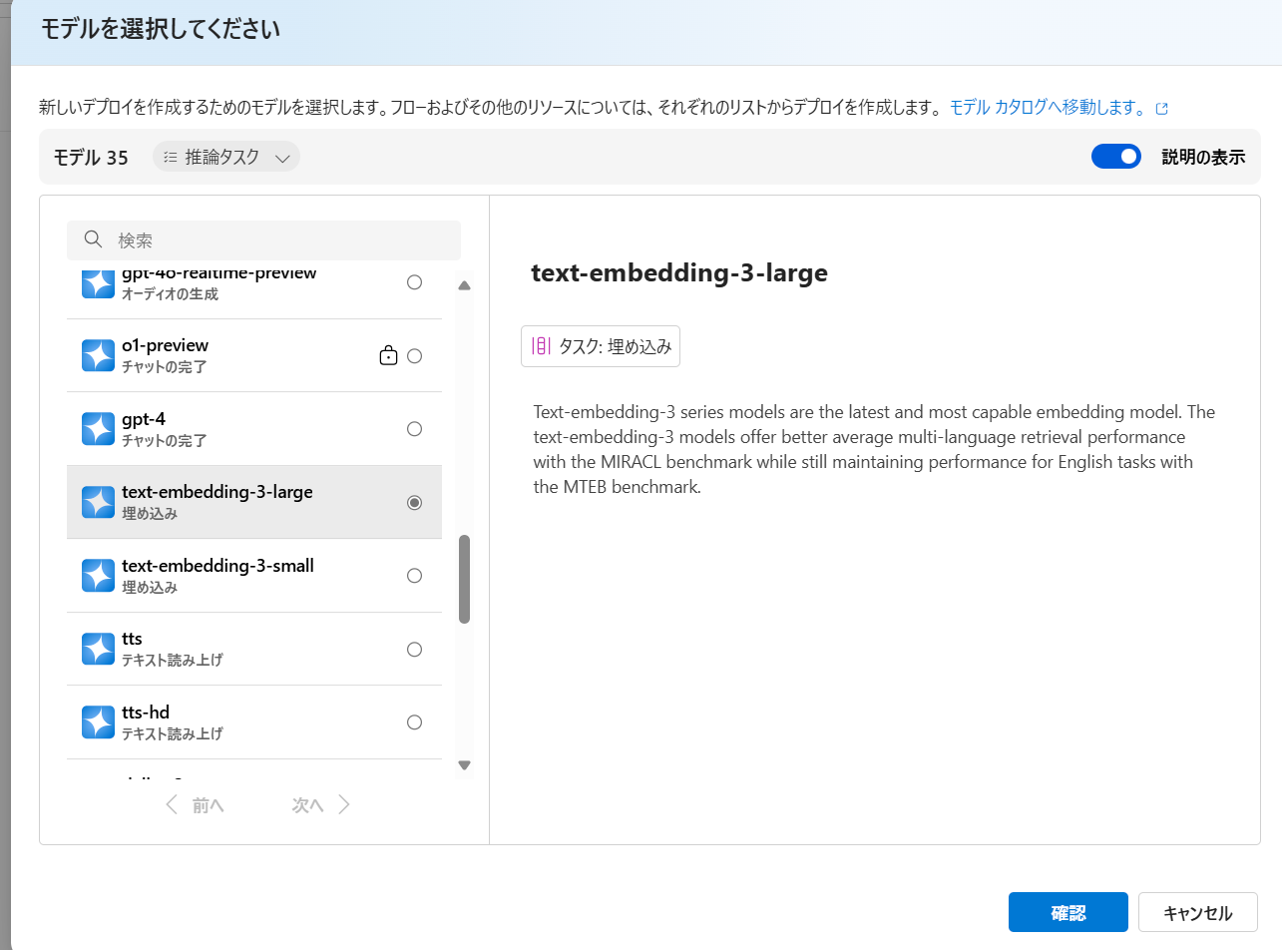Click the オーディオの生成 subtitle text

(170, 294)
